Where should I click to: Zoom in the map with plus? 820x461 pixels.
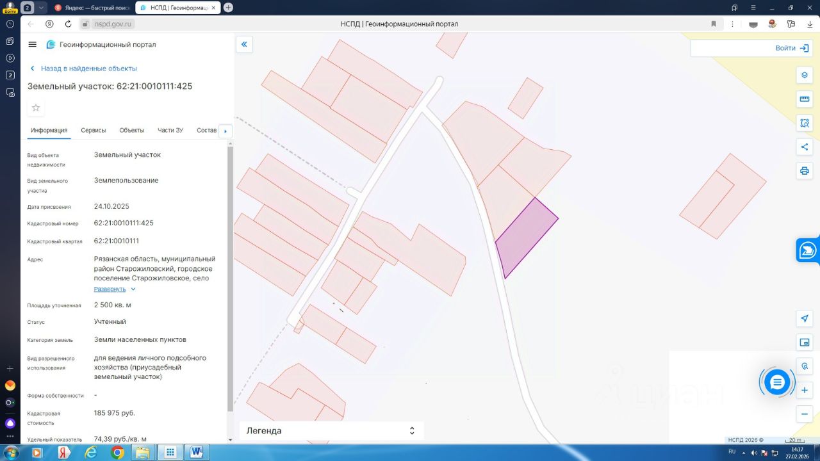point(805,390)
